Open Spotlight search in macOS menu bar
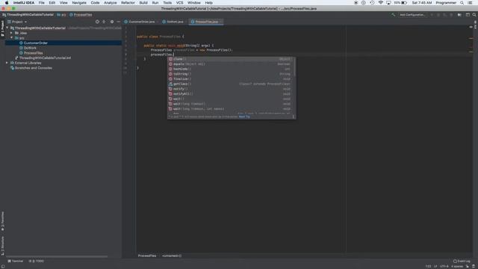This screenshot has width=478, height=269. pos(462,3)
